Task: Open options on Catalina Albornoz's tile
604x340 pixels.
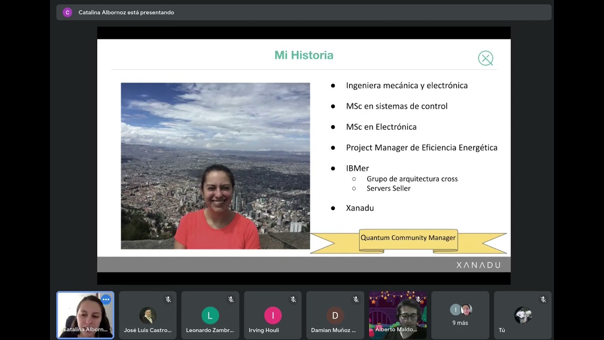Action: point(106,299)
